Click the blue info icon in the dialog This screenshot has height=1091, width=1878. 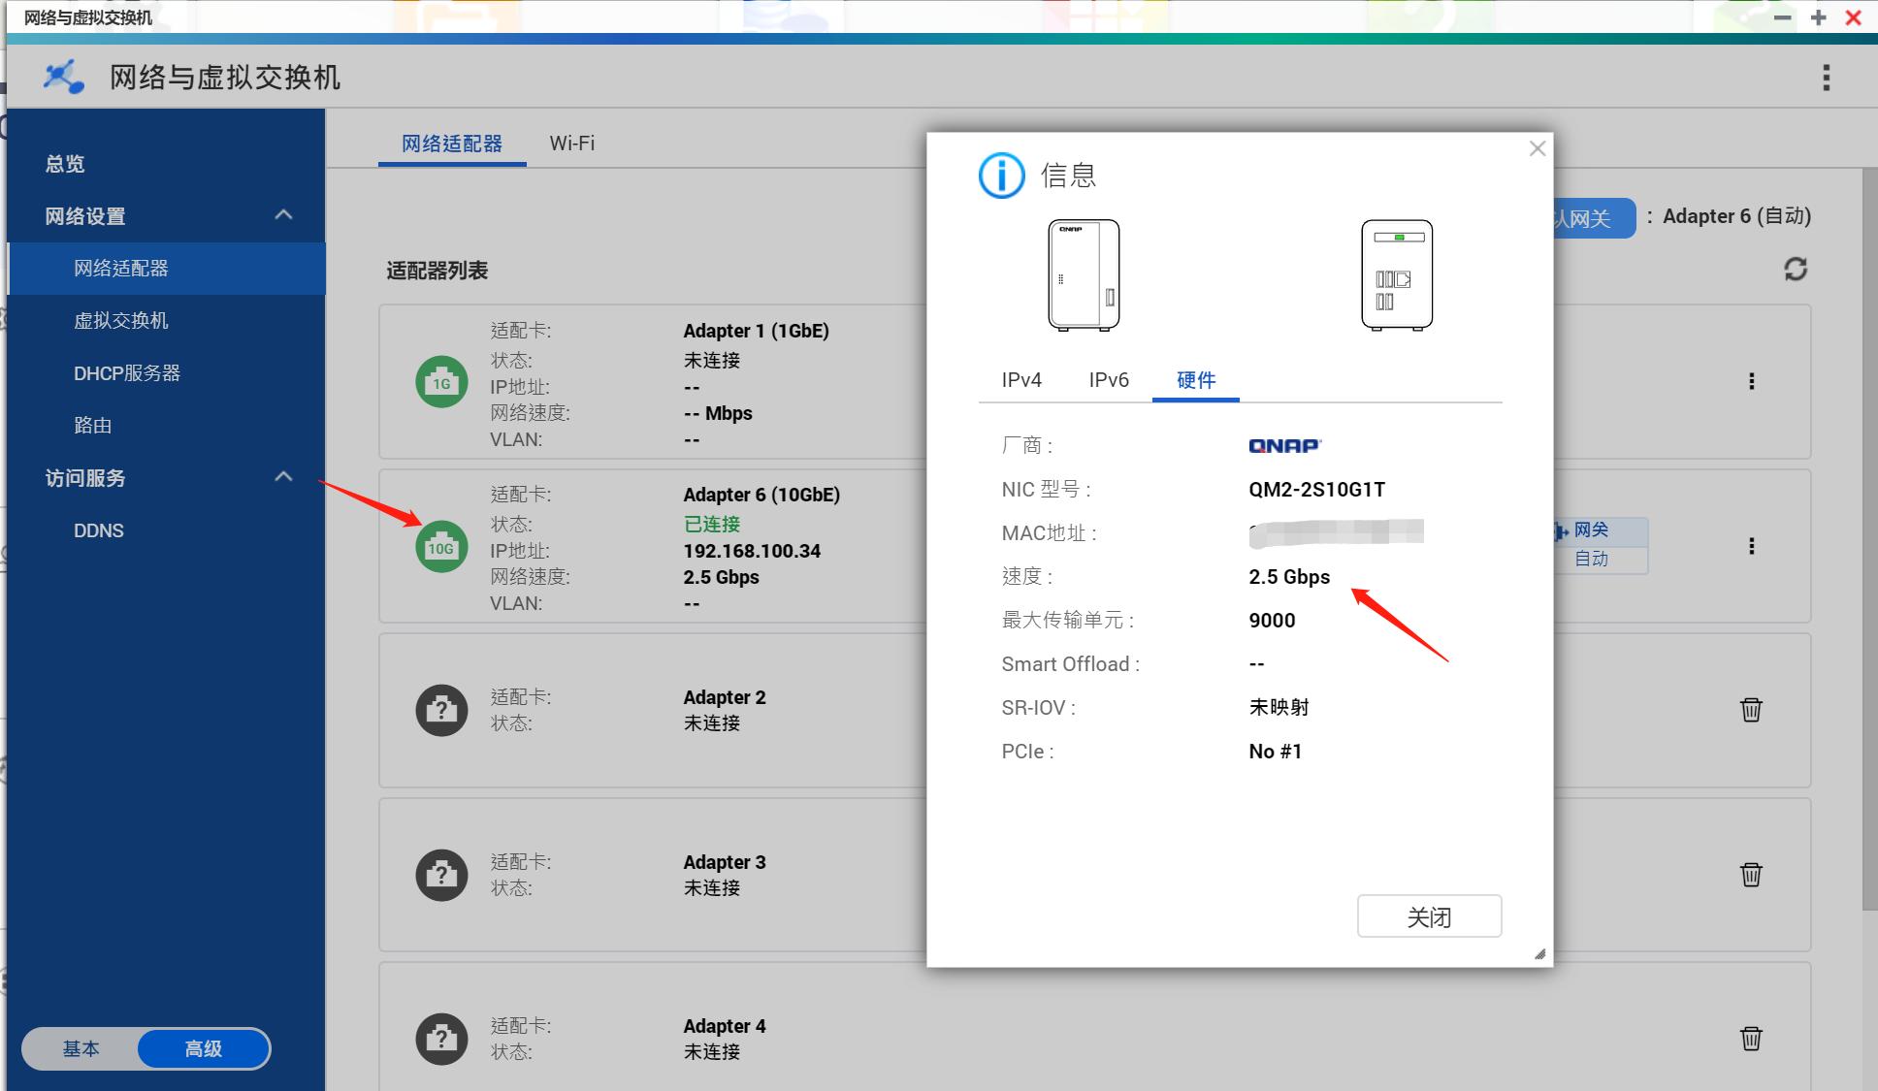1002,176
